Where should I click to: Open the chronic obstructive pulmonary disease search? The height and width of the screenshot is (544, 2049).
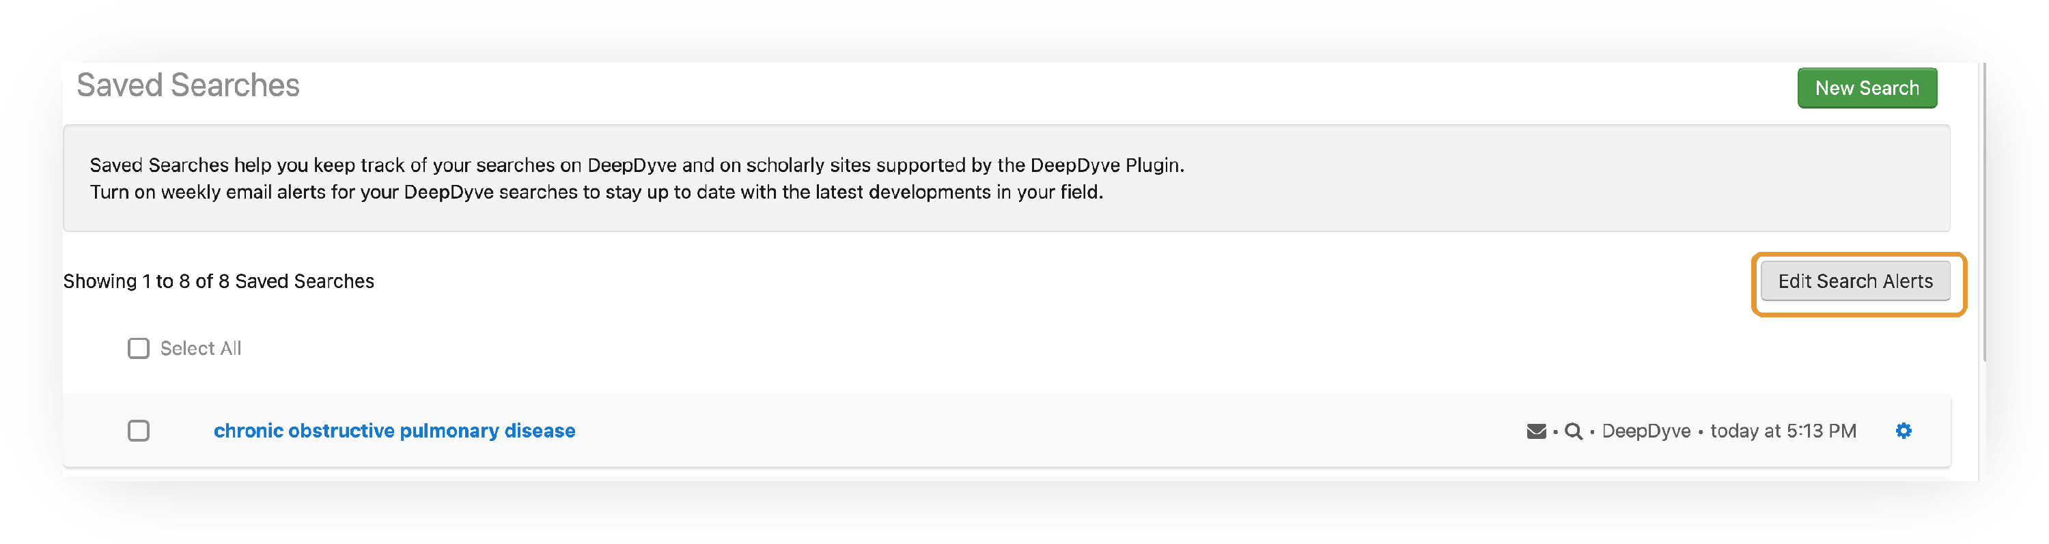(395, 430)
